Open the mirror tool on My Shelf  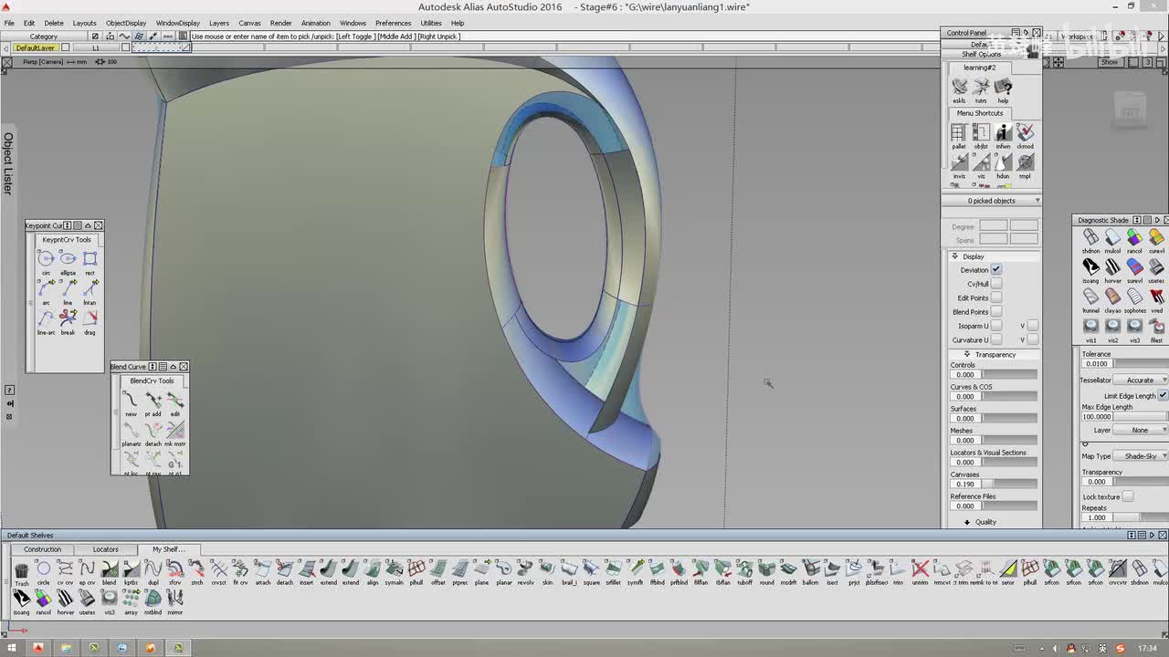point(174,600)
